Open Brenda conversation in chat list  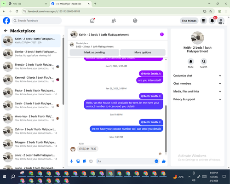pos(31,67)
